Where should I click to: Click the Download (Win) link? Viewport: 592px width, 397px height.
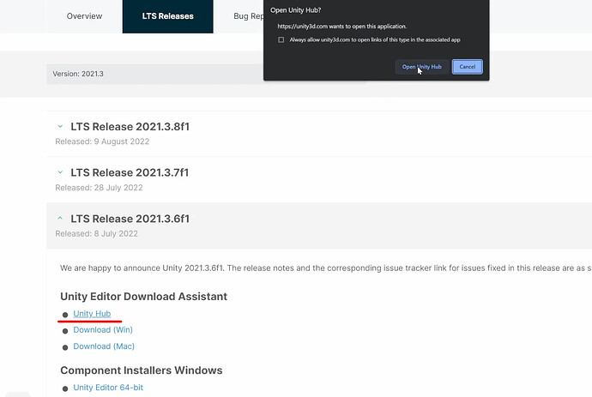click(103, 330)
